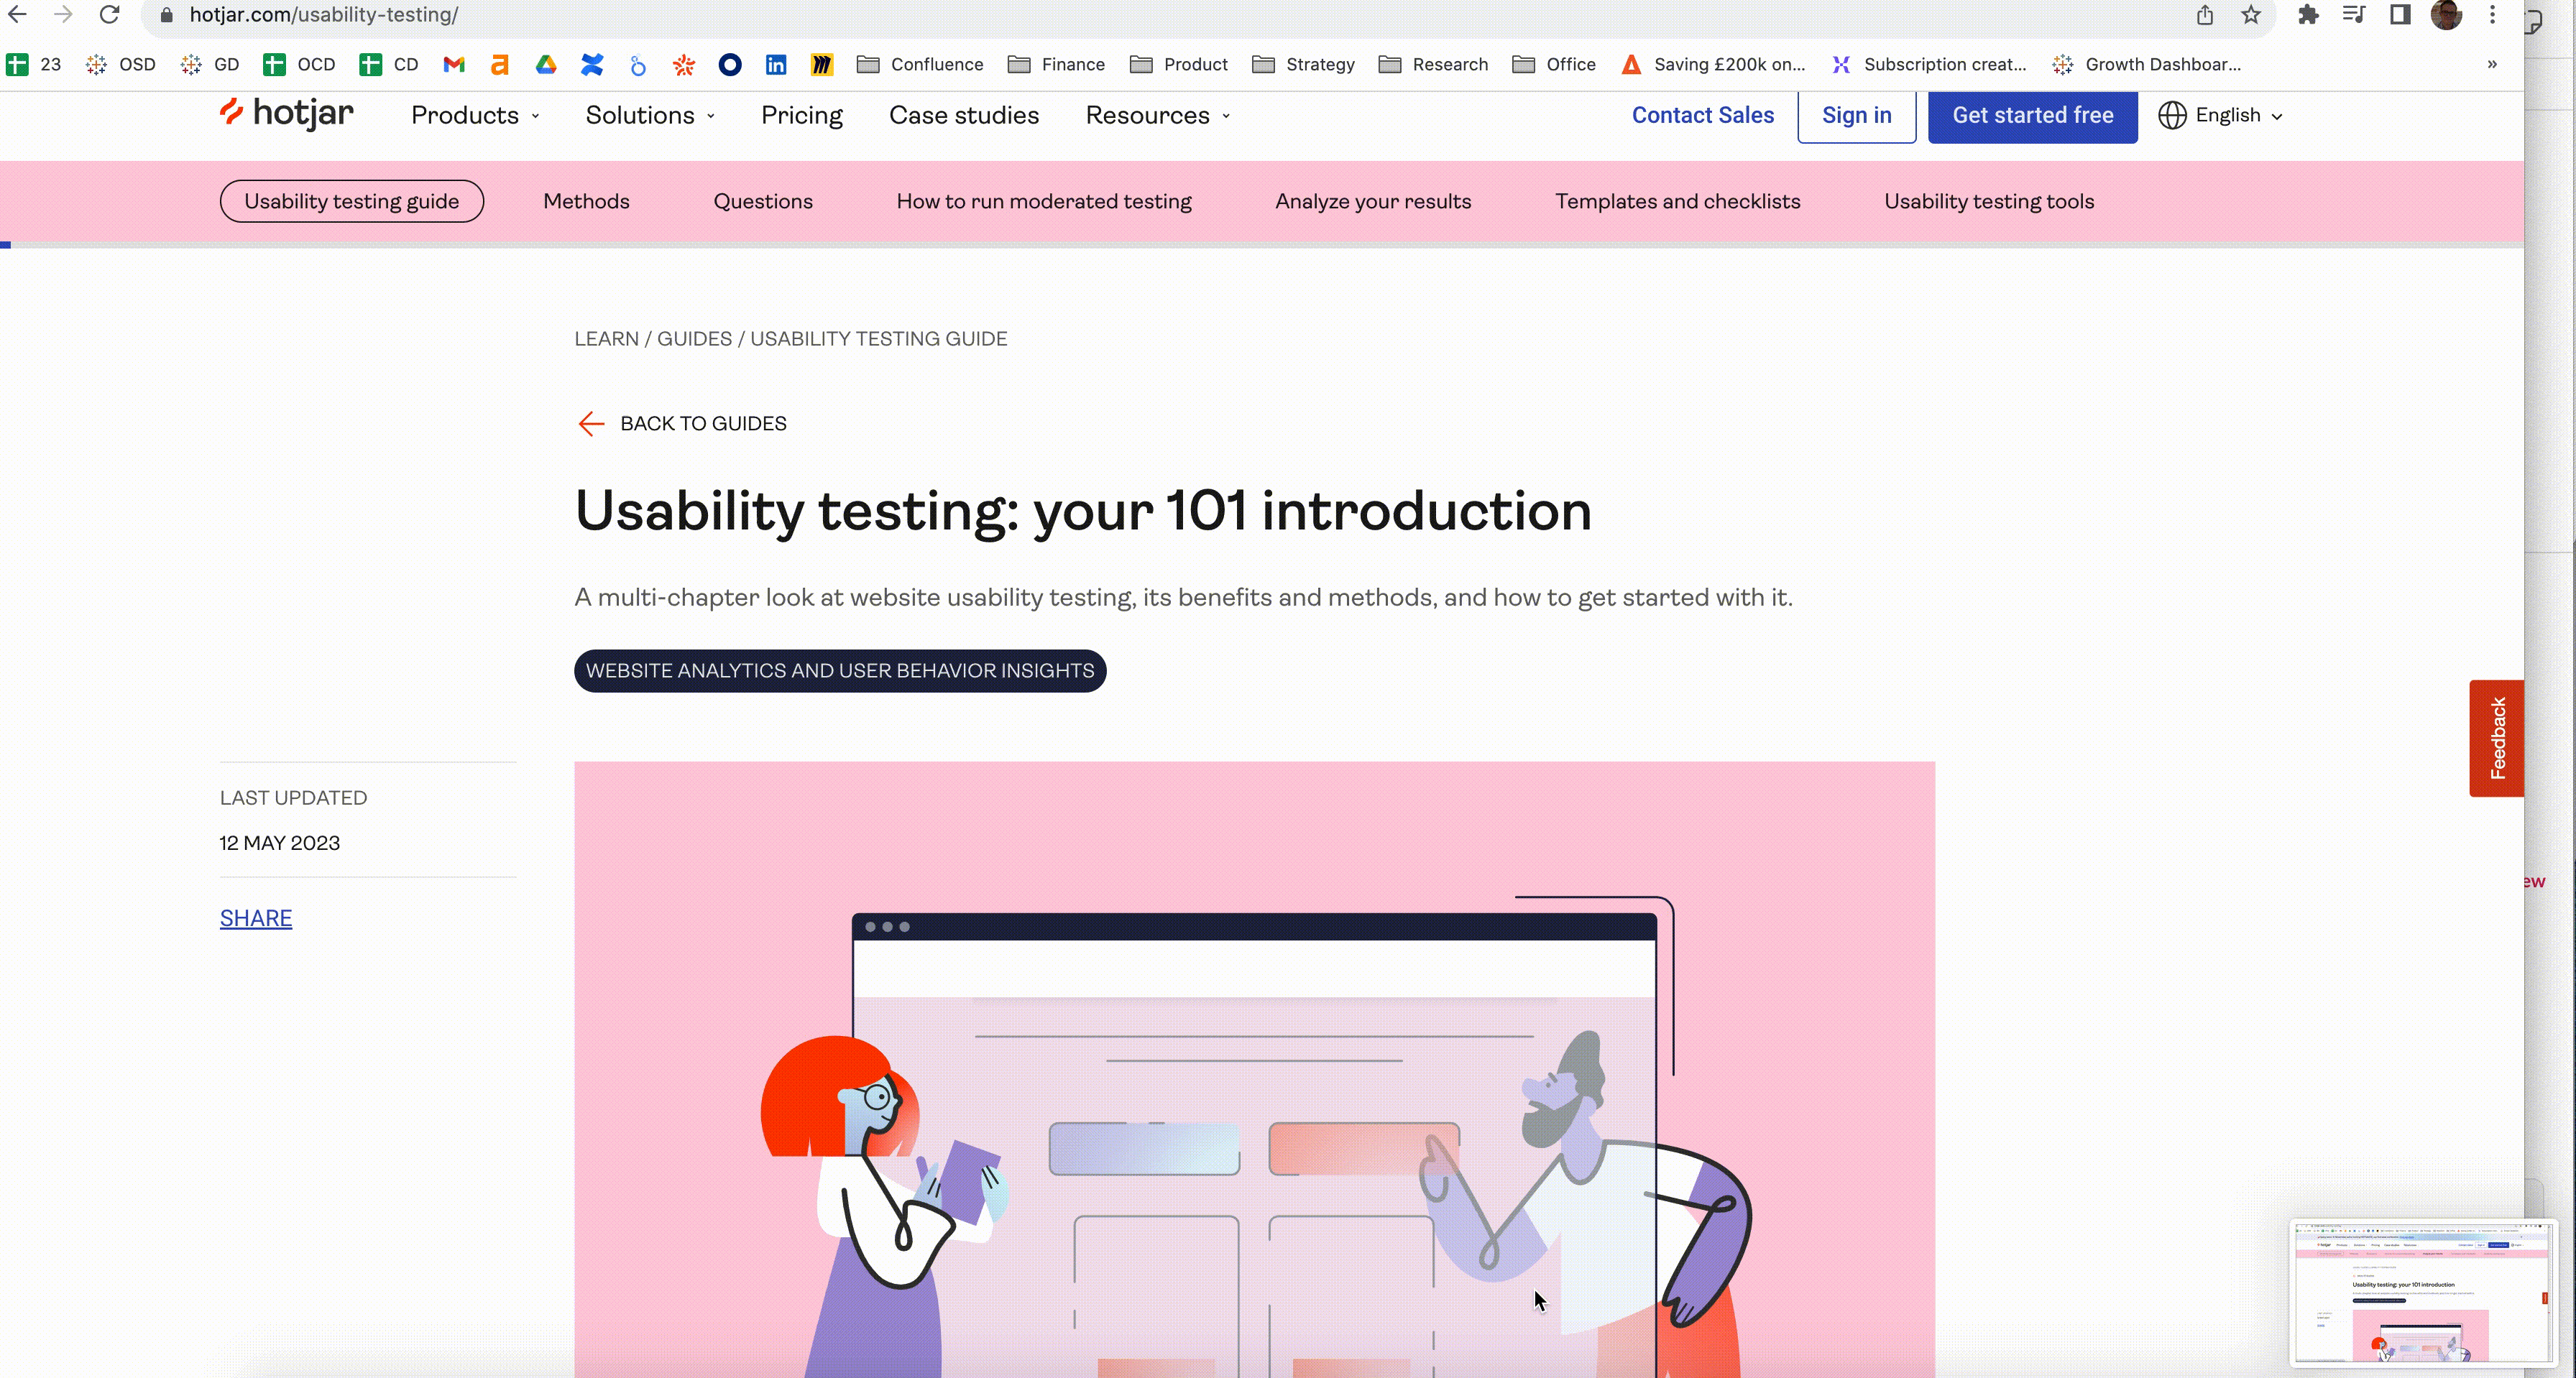The image size is (2576, 1378).
Task: Toggle the browser side panel icon
Action: (2400, 15)
